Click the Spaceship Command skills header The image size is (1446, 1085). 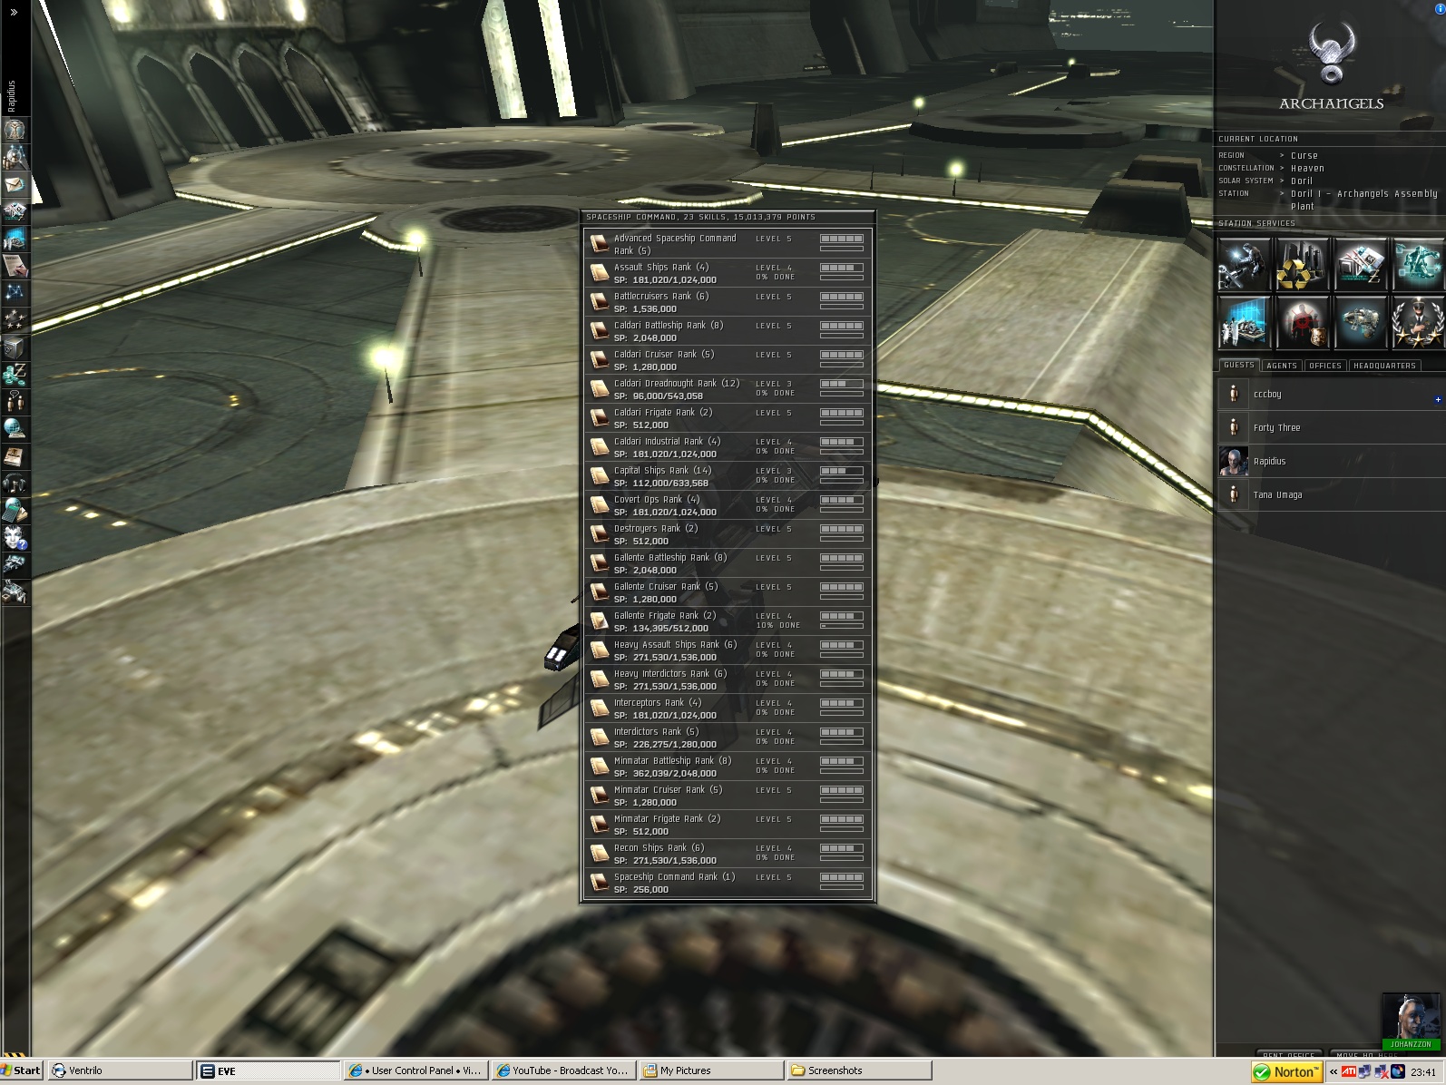700,218
